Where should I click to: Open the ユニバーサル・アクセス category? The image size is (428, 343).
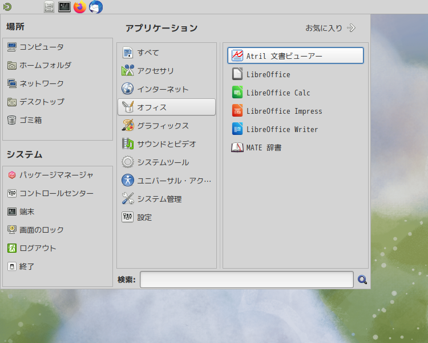click(167, 181)
